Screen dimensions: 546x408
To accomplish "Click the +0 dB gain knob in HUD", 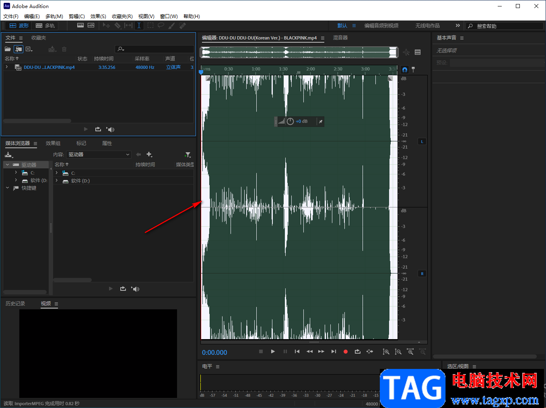I will 290,121.
